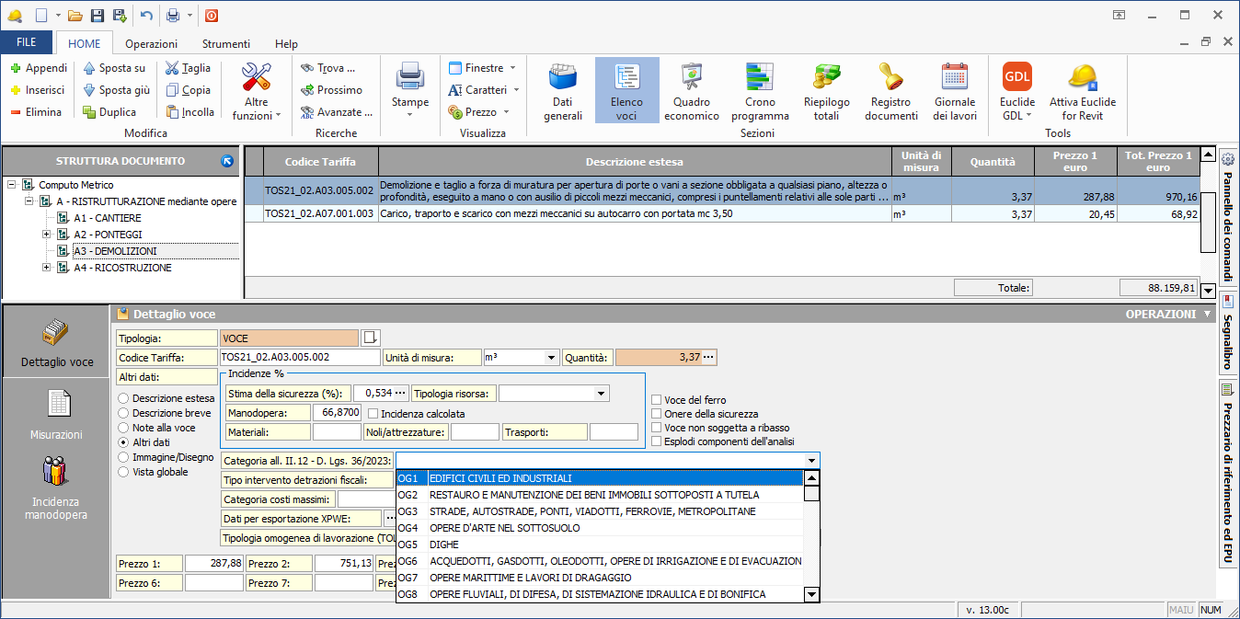Enable the Voce del ferro checkbox
Image resolution: width=1240 pixels, height=619 pixels.
pyautogui.click(x=656, y=400)
